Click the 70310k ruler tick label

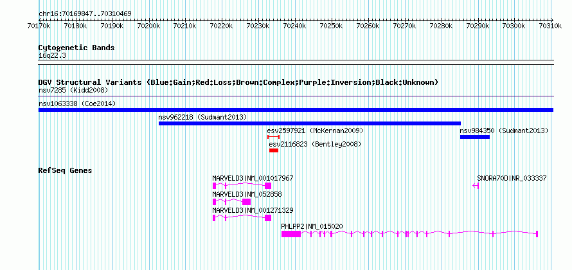(x=551, y=26)
